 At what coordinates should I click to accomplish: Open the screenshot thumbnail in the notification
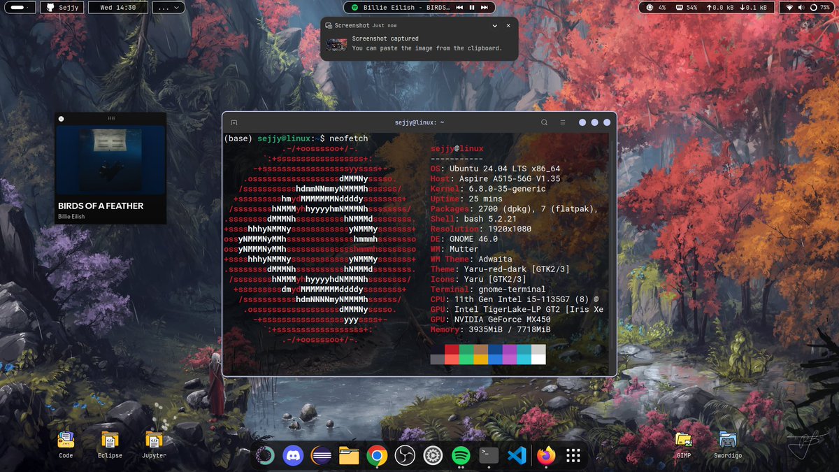(337, 44)
